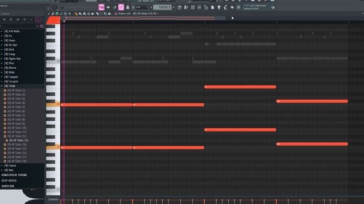Open the Mixer view button

pyautogui.click(x=199, y=7)
